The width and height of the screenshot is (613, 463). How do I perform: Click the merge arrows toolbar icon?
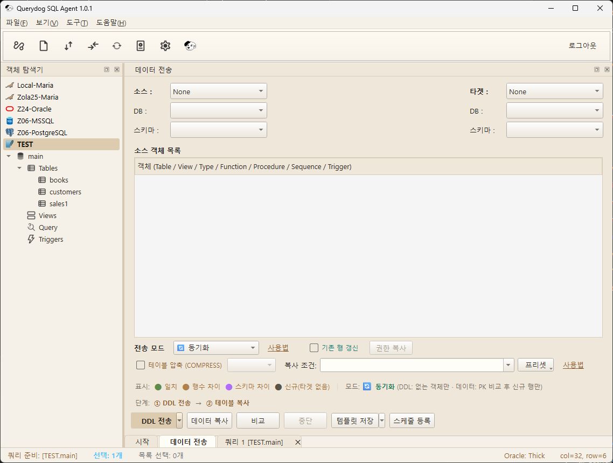coord(93,46)
